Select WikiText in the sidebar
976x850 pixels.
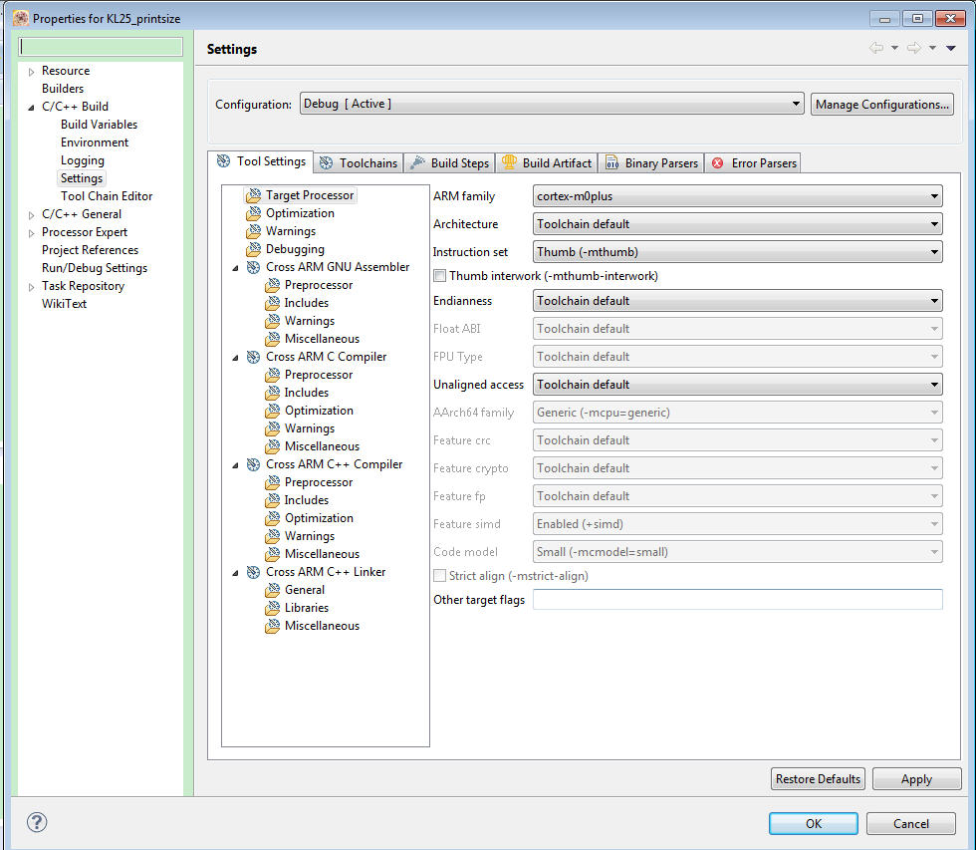point(64,304)
